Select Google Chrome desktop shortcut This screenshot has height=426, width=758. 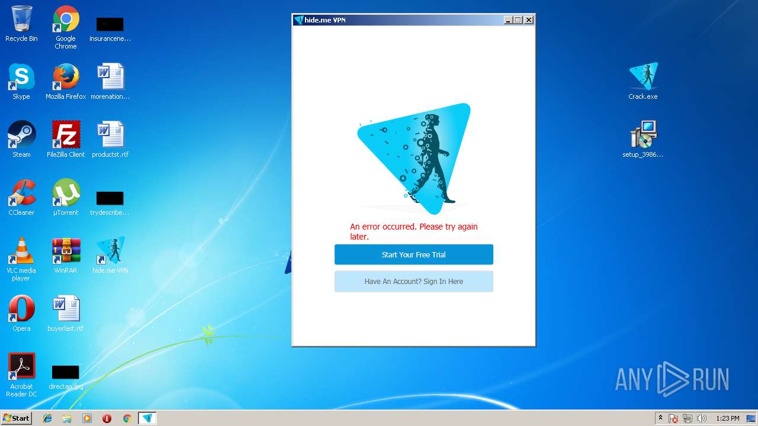66,27
